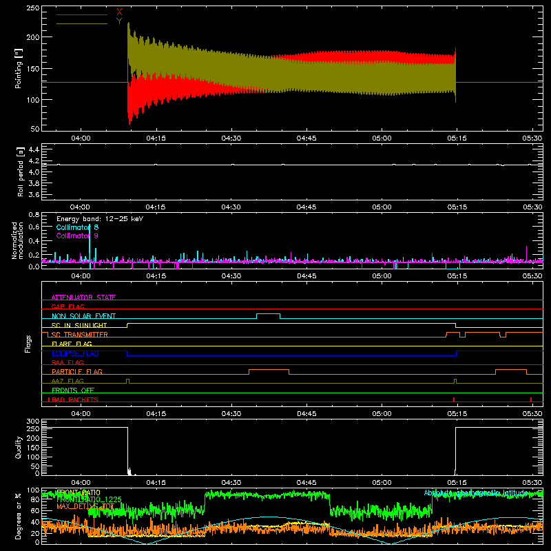Click the 'Flags' vertical axis title
551x551 pixels.
coord(28,344)
